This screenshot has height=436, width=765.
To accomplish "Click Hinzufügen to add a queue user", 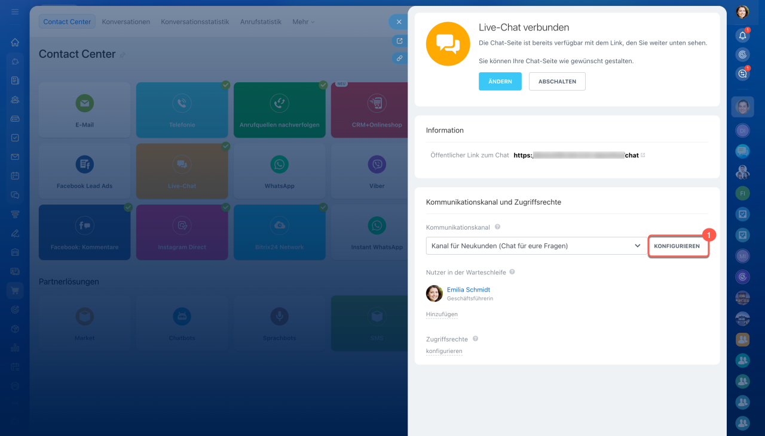I will click(442, 314).
